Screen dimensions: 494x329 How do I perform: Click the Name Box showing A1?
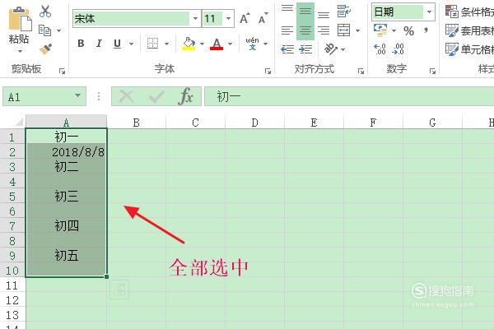coord(44,97)
